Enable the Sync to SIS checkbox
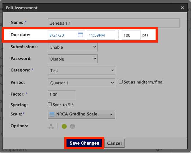Image resolution: width=191 pixels, height=153 pixels. click(50, 104)
